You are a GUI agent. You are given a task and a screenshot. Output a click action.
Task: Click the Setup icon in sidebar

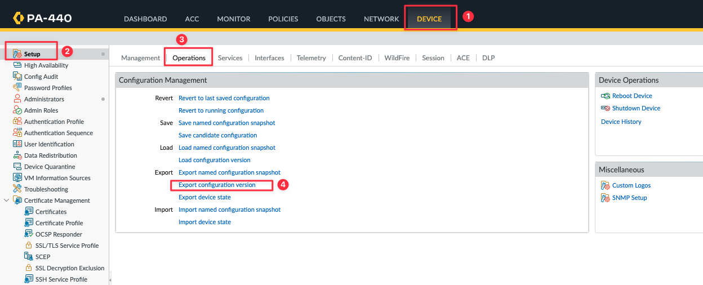(17, 54)
